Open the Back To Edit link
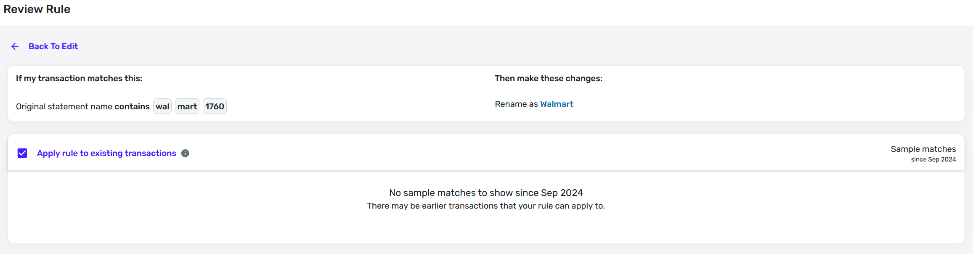This screenshot has height=254, width=973. tap(53, 47)
